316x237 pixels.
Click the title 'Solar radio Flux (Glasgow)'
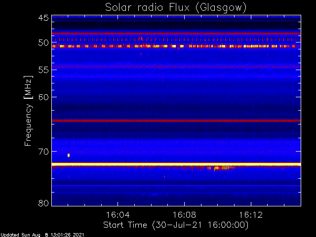click(x=176, y=7)
